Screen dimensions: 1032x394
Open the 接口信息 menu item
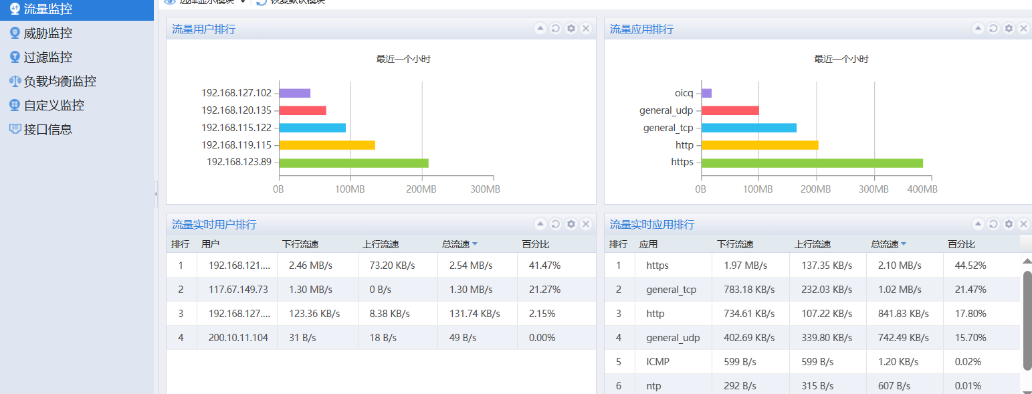(77, 129)
